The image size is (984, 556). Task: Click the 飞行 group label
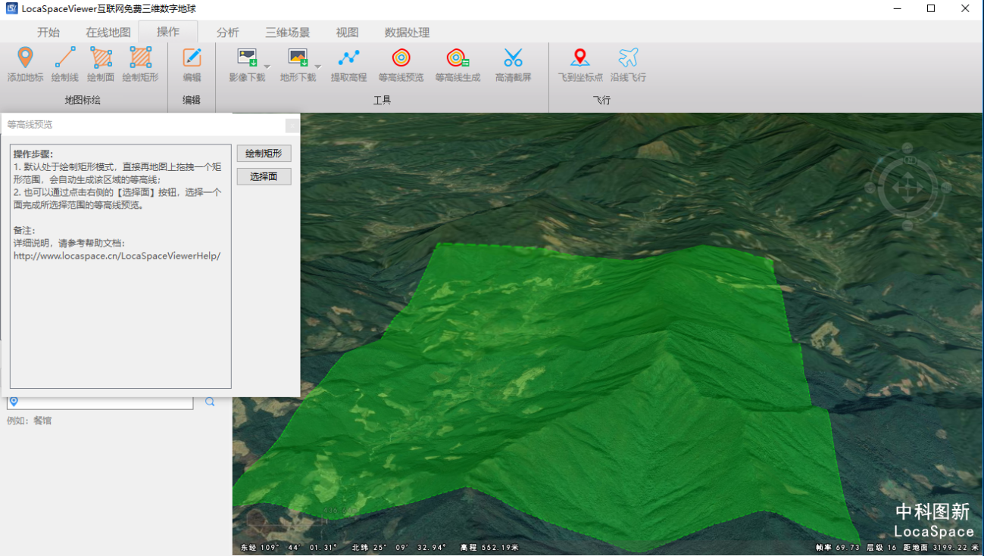click(x=601, y=100)
